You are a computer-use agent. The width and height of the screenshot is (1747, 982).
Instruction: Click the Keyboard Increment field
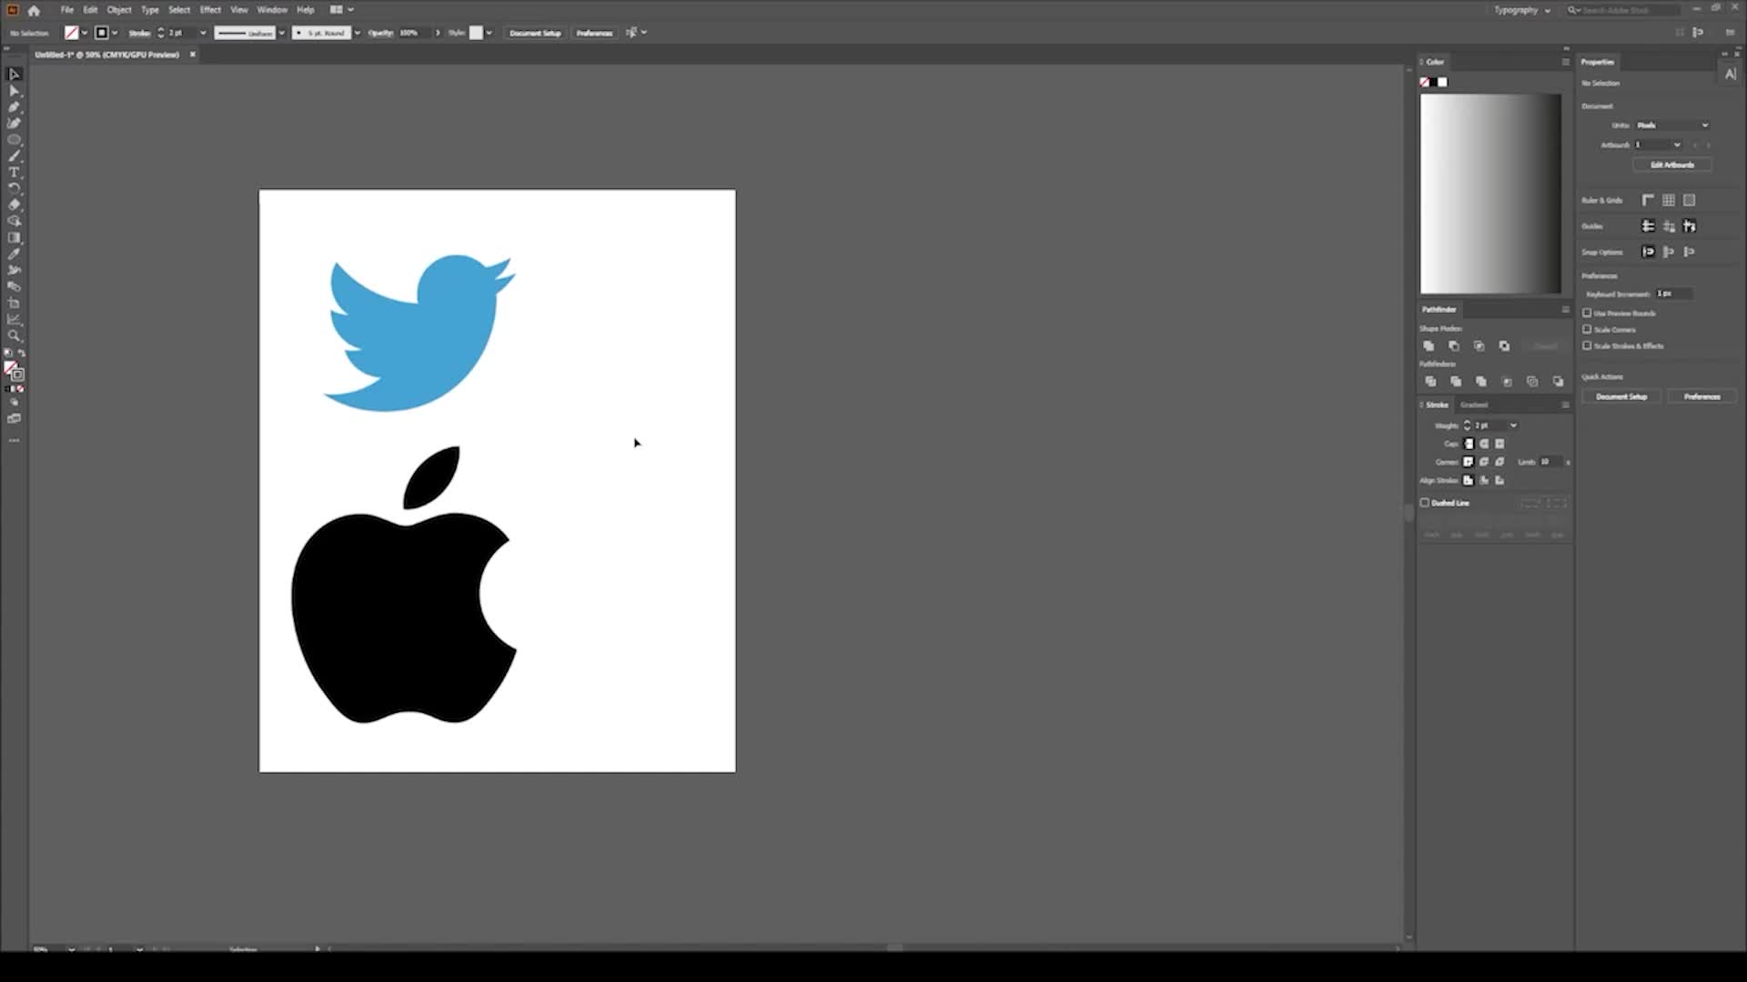point(1673,294)
